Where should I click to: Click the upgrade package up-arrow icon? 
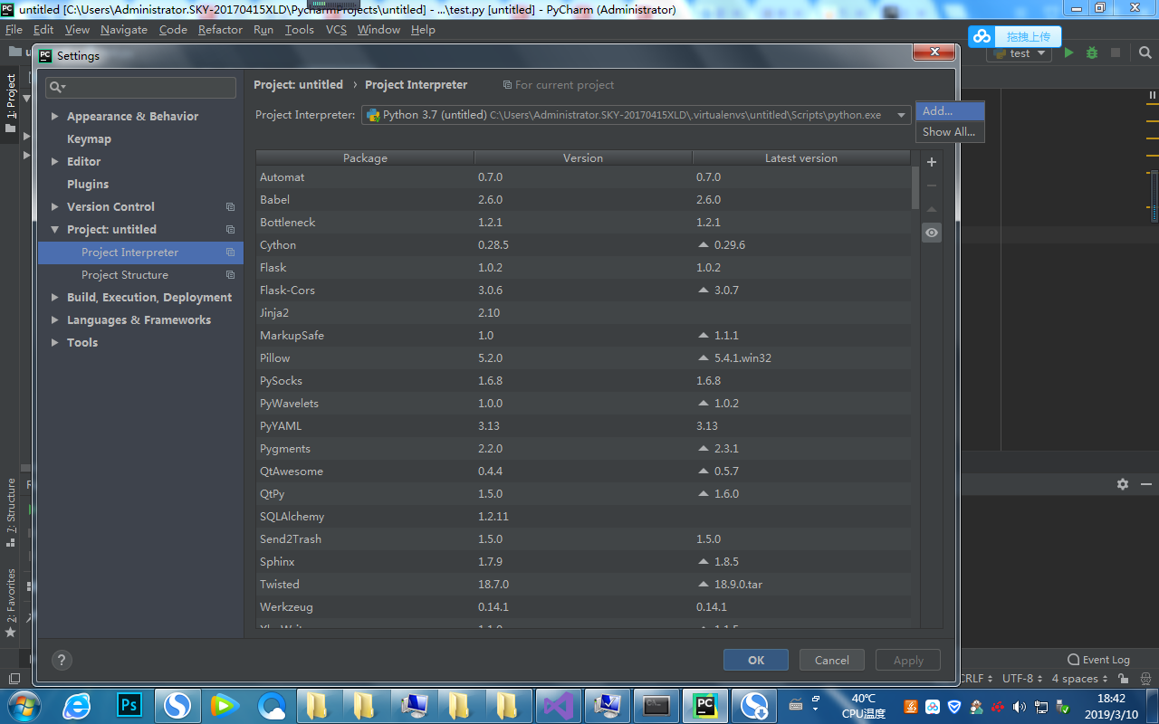931,209
